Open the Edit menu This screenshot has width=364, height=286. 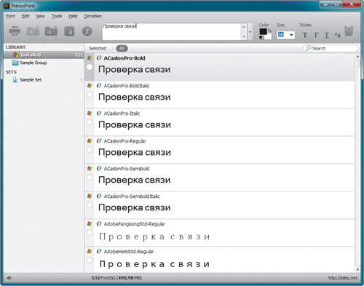pyautogui.click(x=25, y=16)
